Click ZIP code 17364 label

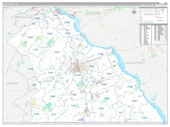(x=50, y=73)
